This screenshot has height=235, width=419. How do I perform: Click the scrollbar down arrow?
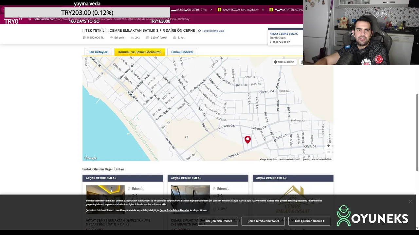(x=417, y=228)
